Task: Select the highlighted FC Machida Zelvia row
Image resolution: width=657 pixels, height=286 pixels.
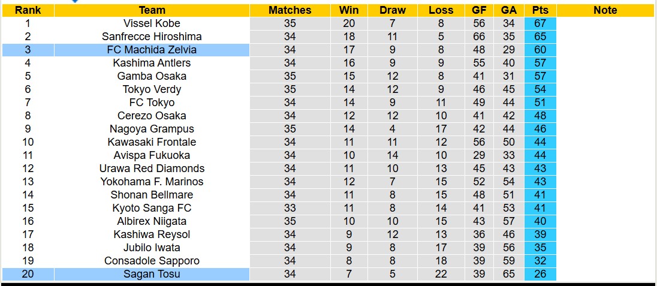Action: pyautogui.click(x=152, y=50)
